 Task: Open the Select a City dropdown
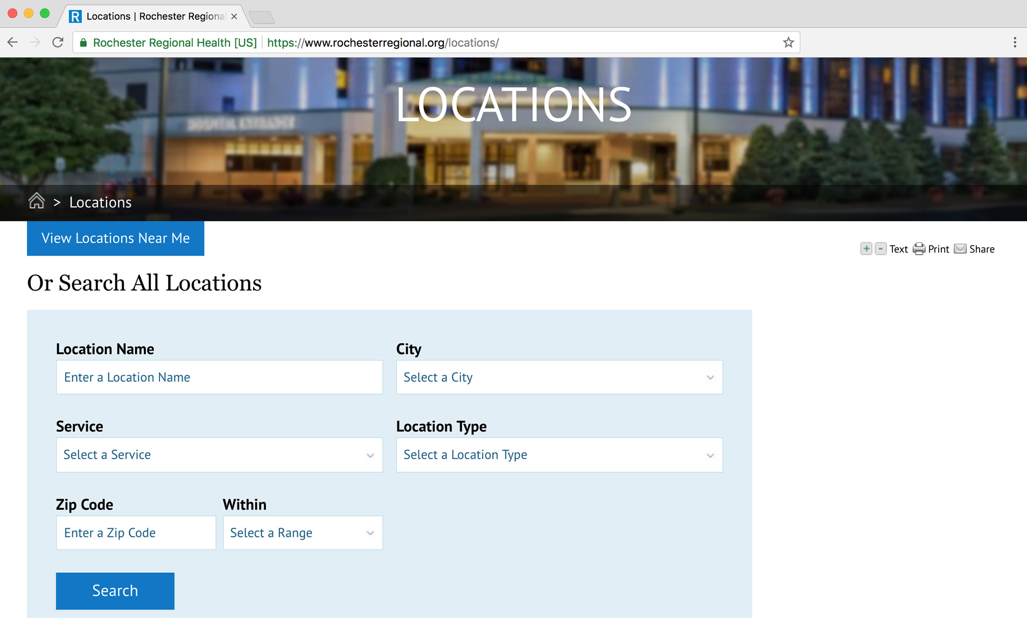[559, 377]
